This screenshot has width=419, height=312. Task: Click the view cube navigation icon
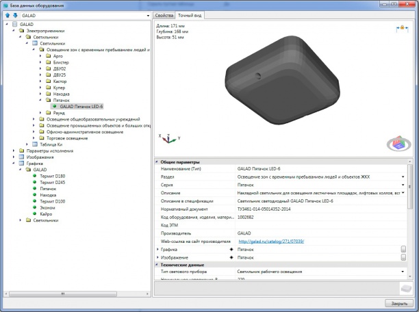[x=398, y=143]
